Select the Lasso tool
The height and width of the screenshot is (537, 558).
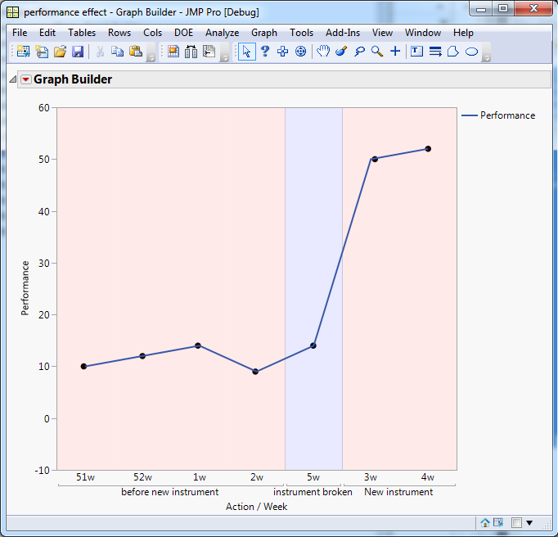pyautogui.click(x=359, y=52)
